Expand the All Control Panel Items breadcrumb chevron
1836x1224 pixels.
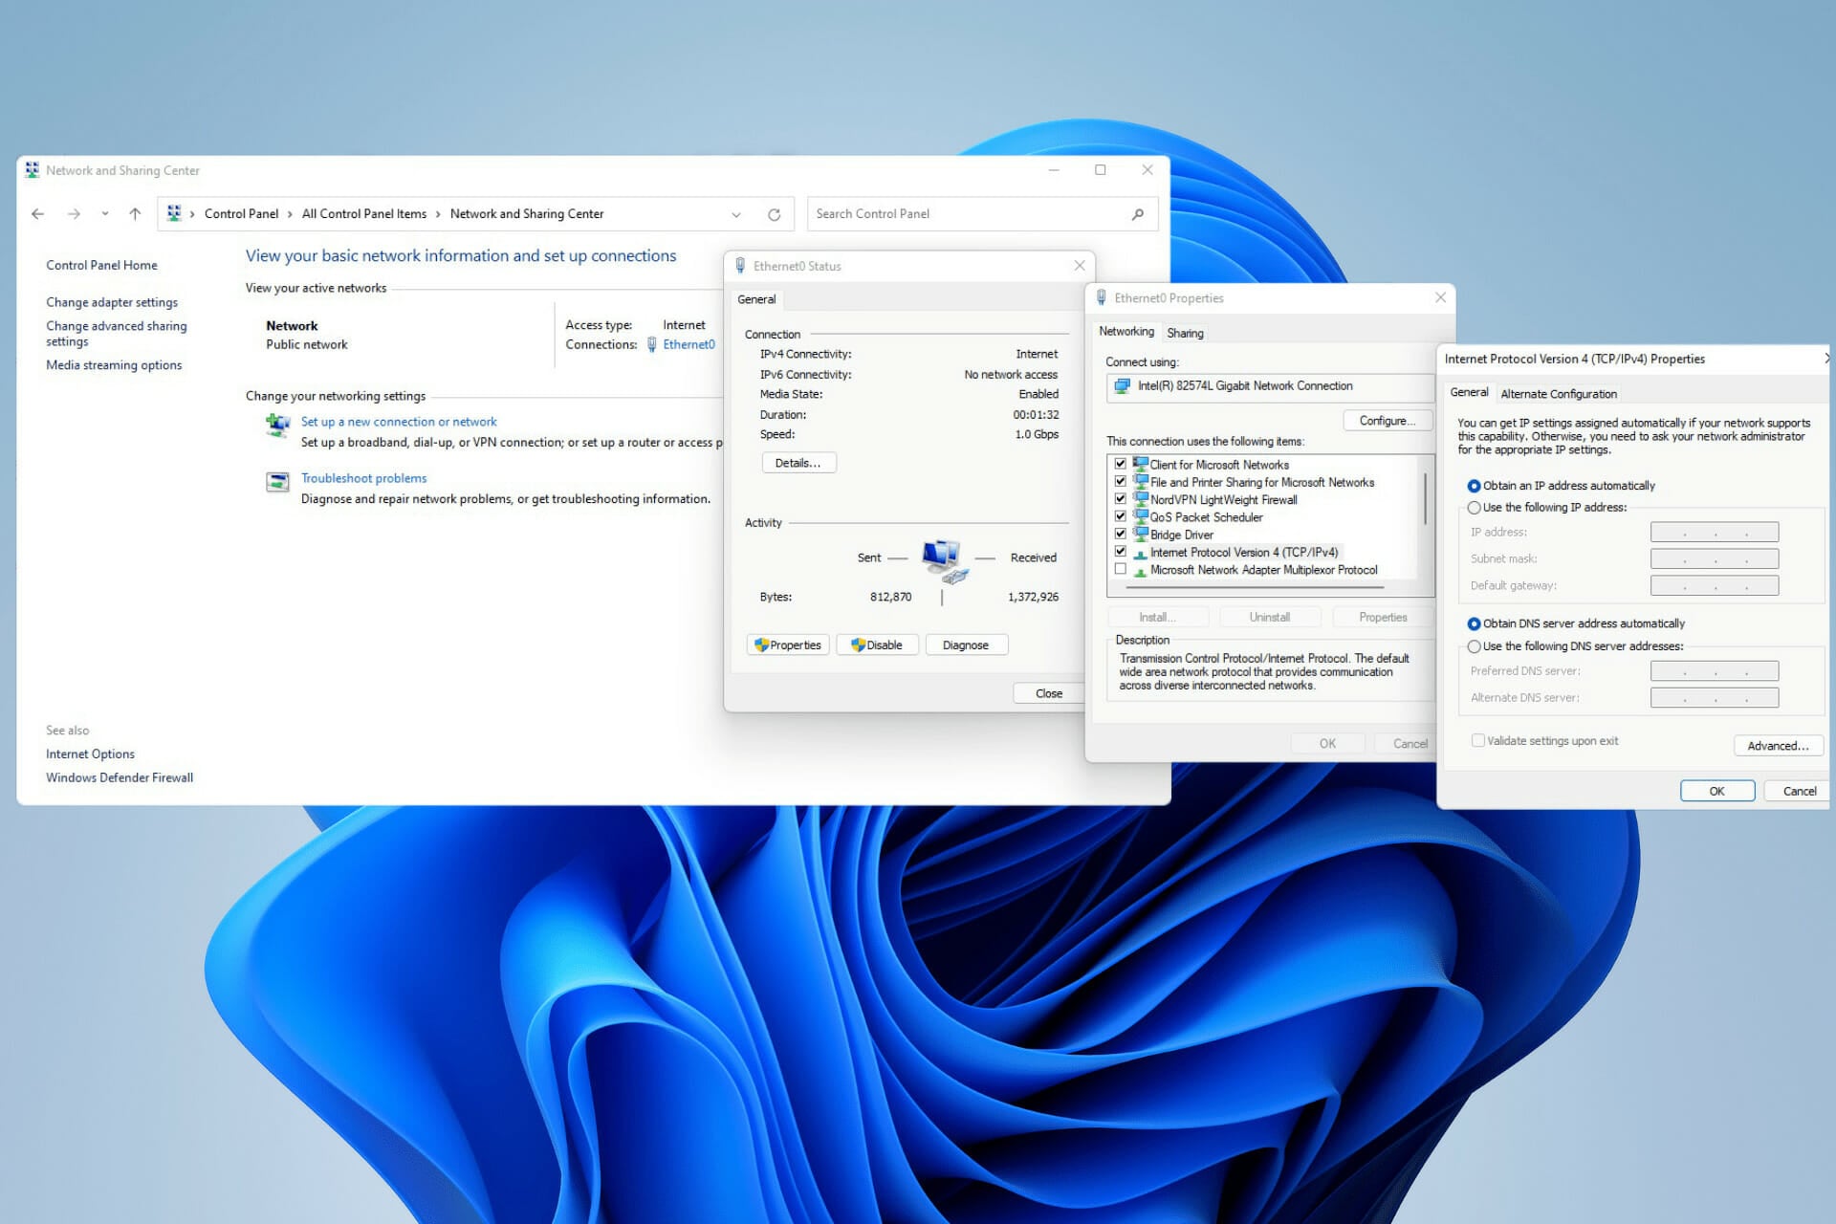coord(438,213)
